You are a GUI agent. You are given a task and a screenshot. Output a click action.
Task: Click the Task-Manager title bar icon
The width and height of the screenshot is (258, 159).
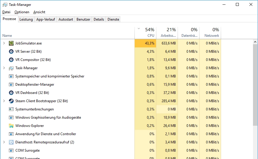5,5
